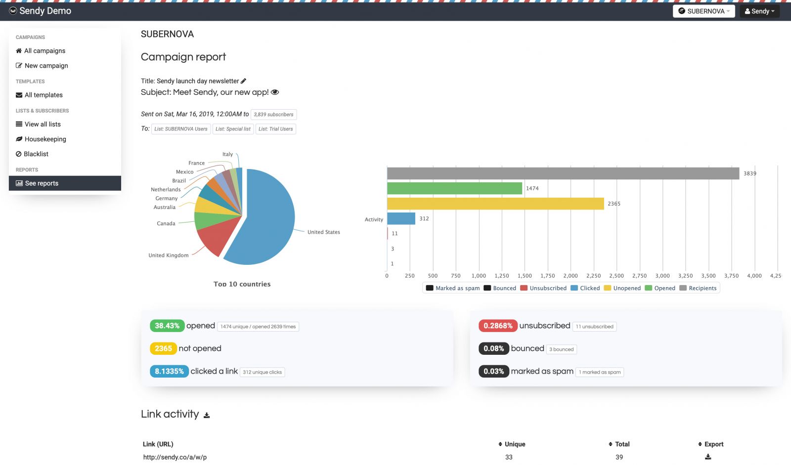Click the eye icon to preview the email
791x465 pixels.
click(x=275, y=92)
